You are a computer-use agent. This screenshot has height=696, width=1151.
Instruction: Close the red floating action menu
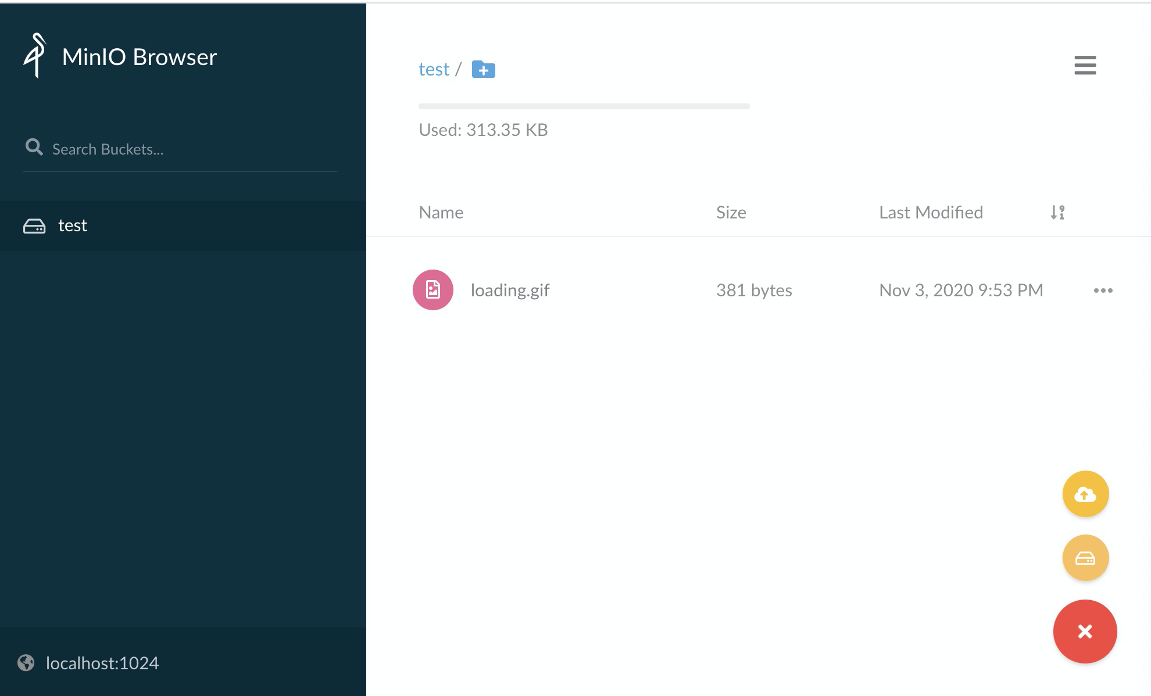pyautogui.click(x=1085, y=632)
